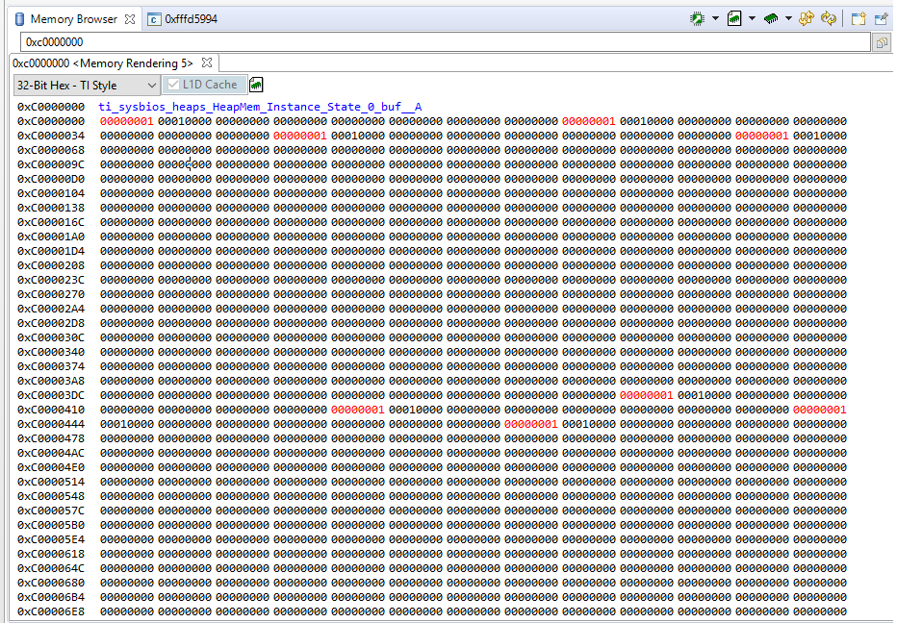Click address 0xC00002A4 row label

51,309
